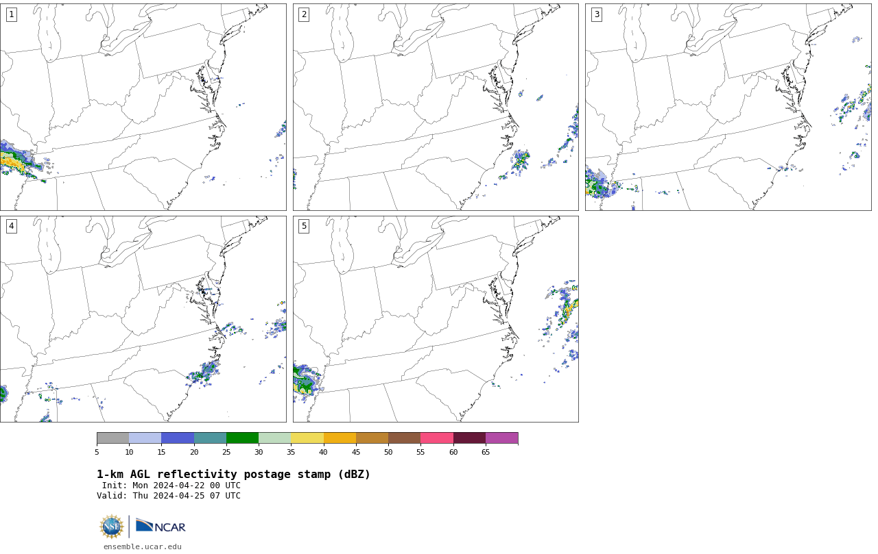Click the dark green 25-30 dBZ swatch

[242, 438]
